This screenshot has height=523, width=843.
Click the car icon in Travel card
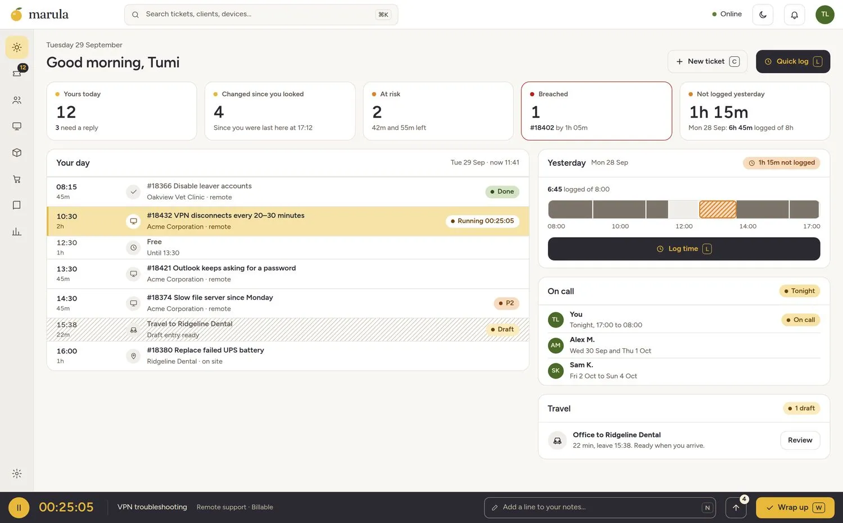coord(557,440)
